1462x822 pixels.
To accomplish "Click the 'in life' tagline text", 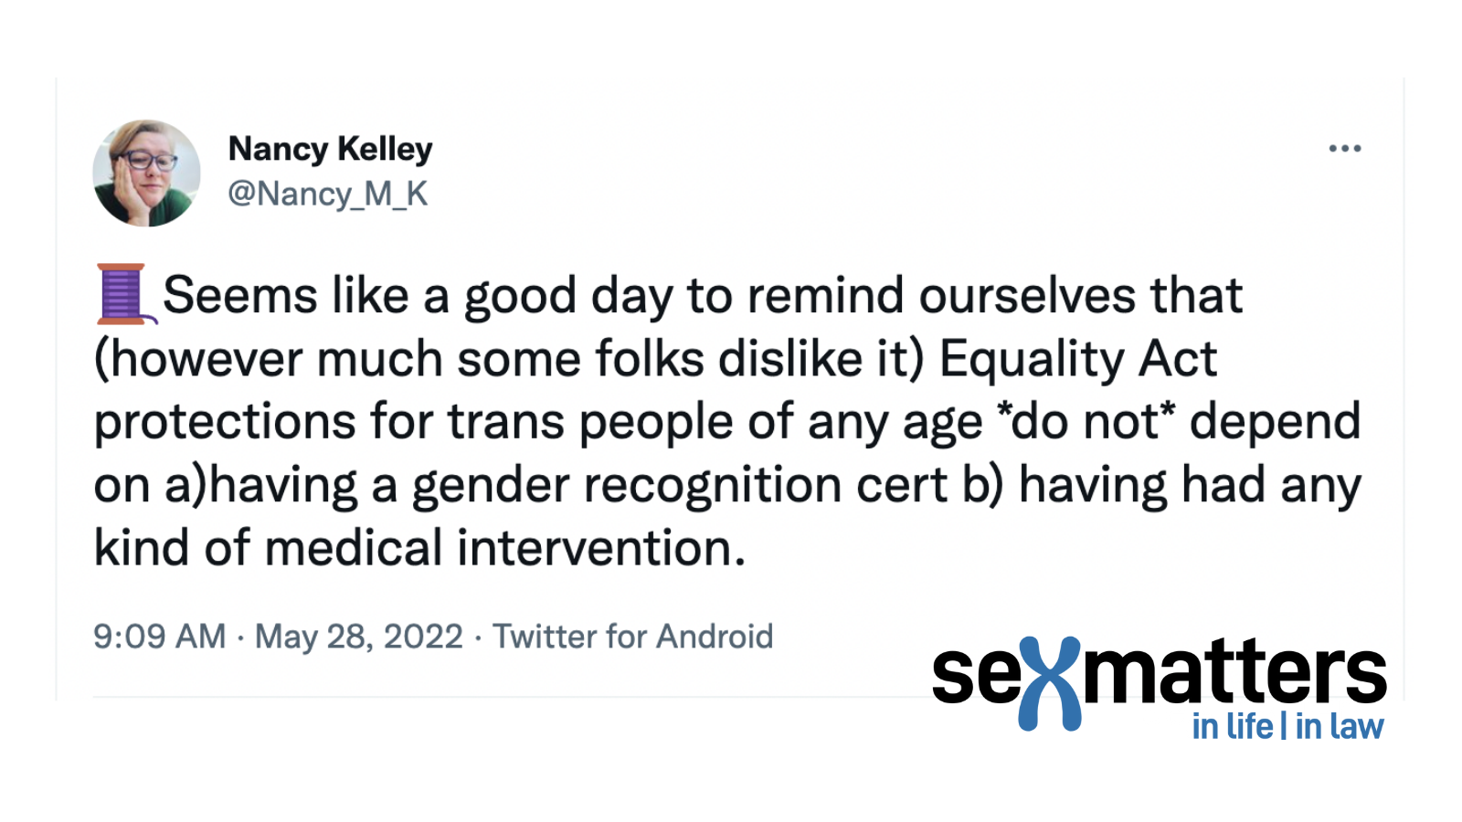I will click(1232, 726).
